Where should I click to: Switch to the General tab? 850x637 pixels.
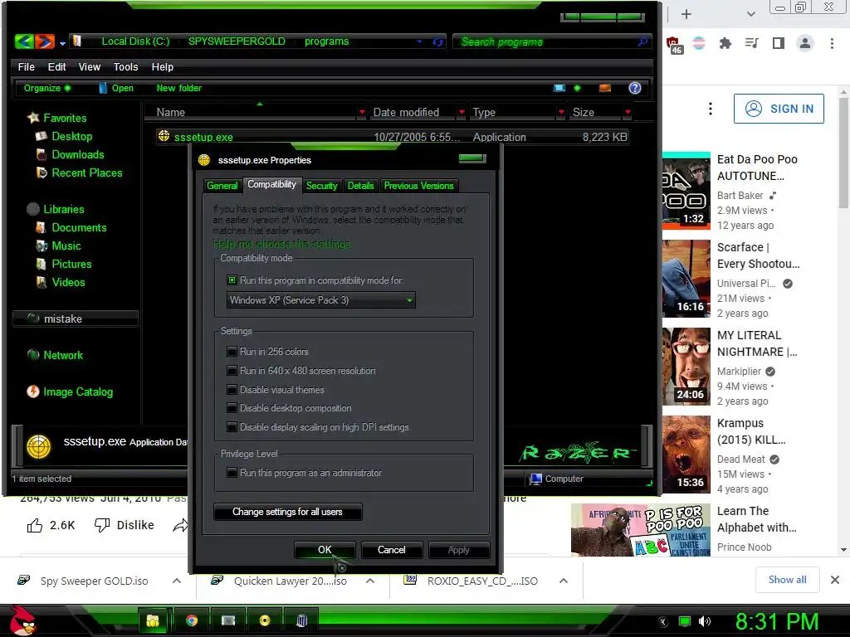tap(222, 186)
